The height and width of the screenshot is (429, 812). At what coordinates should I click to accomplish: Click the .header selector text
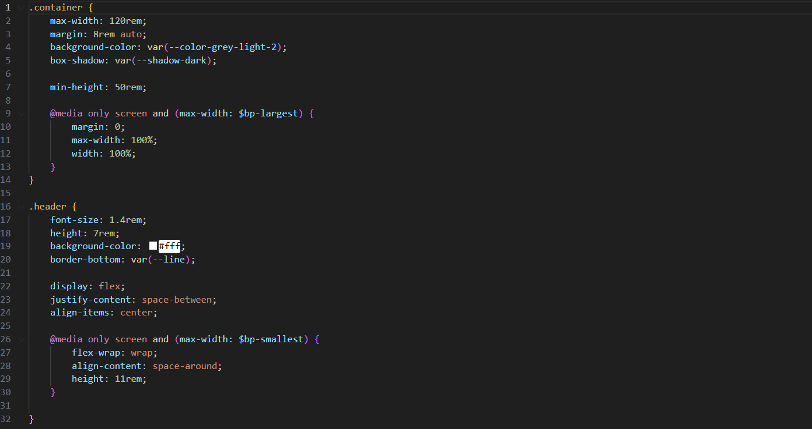pyautogui.click(x=47, y=207)
